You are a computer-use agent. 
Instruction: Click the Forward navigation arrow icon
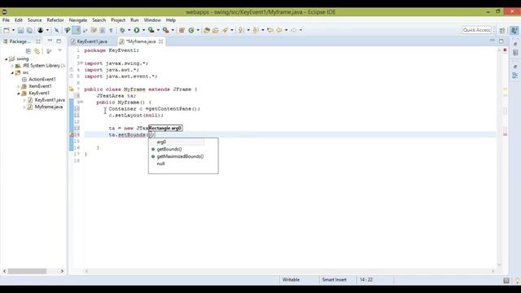[294, 30]
